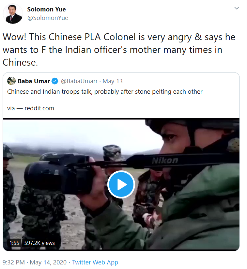Click the blue verified badge

[x=55, y=81]
